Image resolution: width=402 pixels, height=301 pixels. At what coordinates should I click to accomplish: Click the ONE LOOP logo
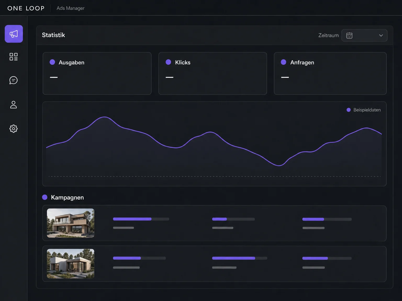[x=26, y=8]
